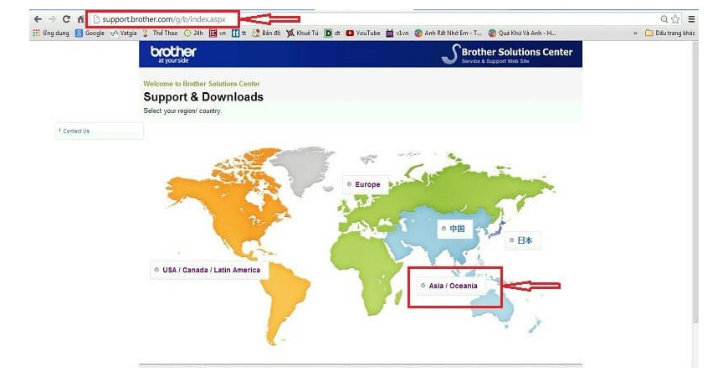This screenshot has height=377, width=728.
Task: Open the Khuê Tú bookmark
Action: tap(302, 33)
